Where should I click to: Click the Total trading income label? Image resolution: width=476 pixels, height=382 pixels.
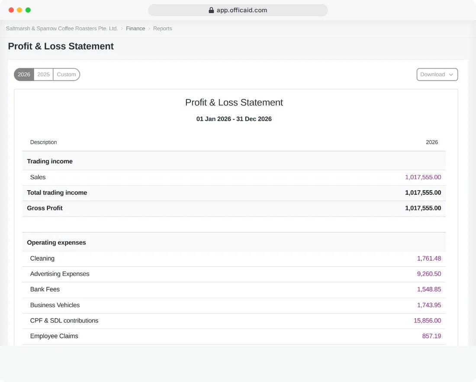click(57, 193)
